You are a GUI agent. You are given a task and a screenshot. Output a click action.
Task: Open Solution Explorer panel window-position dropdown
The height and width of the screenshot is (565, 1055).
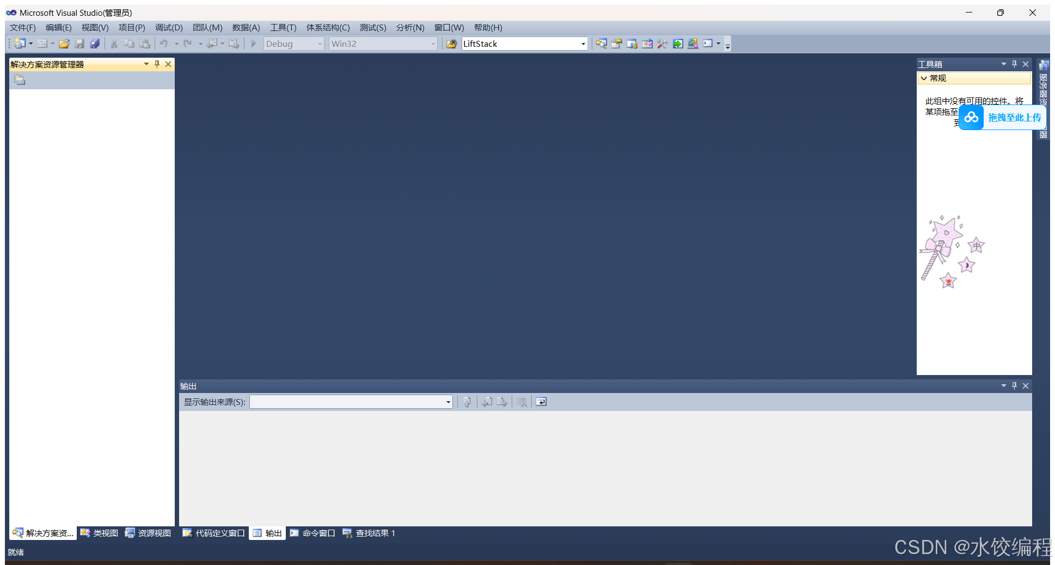pos(146,64)
